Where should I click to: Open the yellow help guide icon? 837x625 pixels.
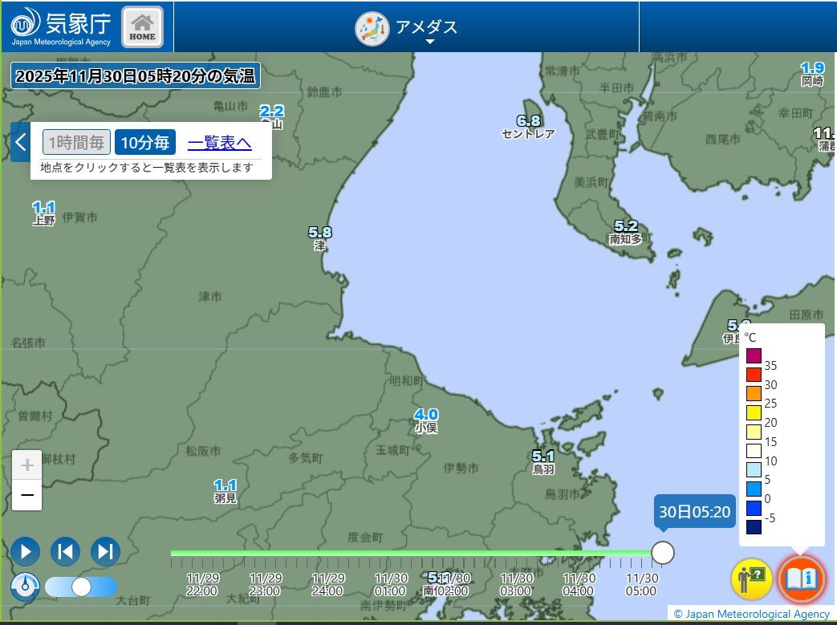click(x=750, y=578)
